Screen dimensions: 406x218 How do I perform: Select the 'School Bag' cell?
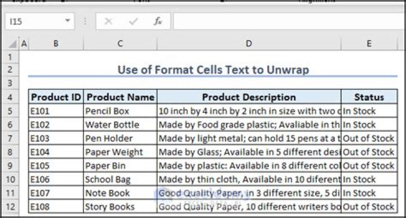[x=121, y=180]
